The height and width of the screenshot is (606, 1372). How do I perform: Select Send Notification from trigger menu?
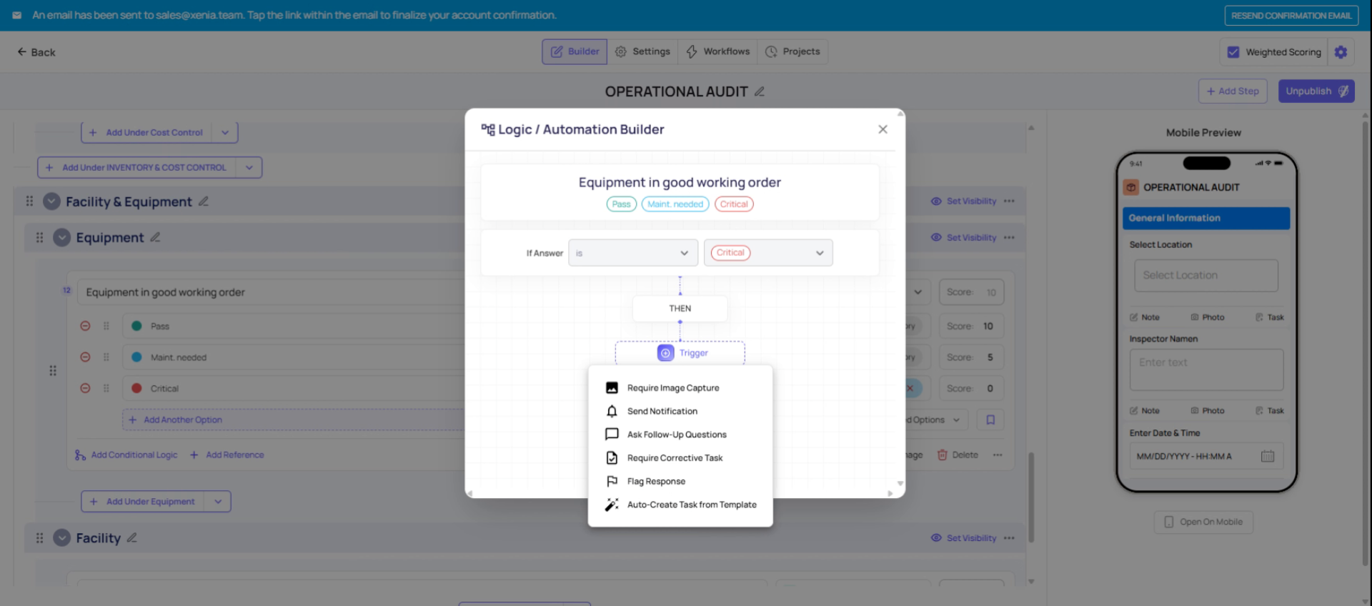click(662, 412)
